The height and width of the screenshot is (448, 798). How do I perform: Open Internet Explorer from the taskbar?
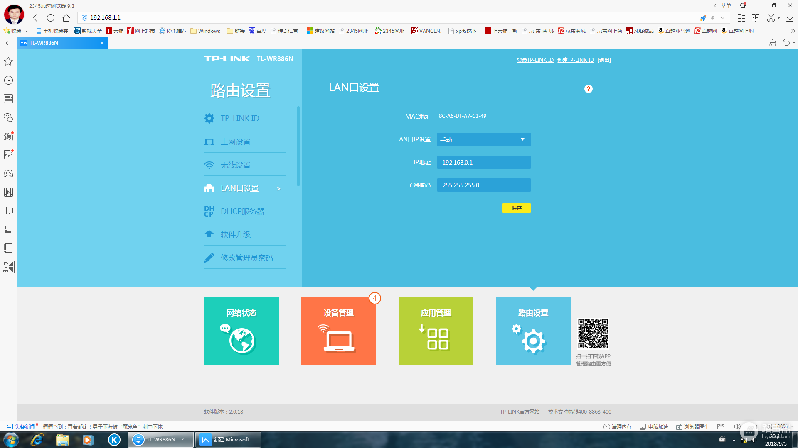(x=37, y=440)
